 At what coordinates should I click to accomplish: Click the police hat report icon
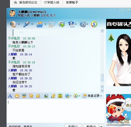coord(71,24)
